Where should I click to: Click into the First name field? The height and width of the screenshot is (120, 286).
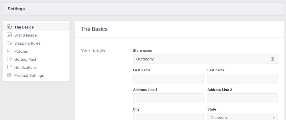coord(168,79)
